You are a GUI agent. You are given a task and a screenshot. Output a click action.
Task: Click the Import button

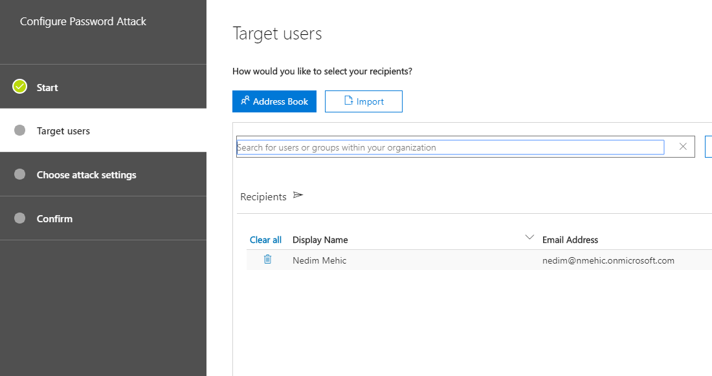pyautogui.click(x=364, y=101)
